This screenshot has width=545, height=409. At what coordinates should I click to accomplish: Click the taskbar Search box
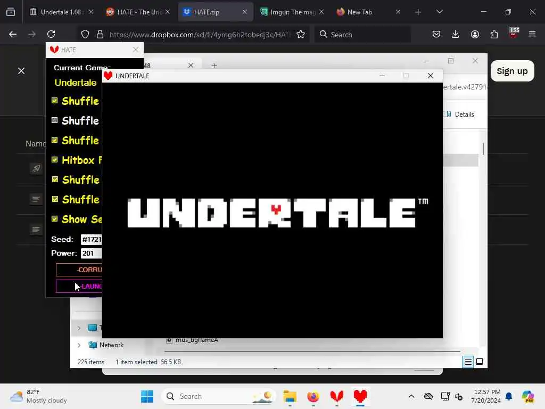219,396
